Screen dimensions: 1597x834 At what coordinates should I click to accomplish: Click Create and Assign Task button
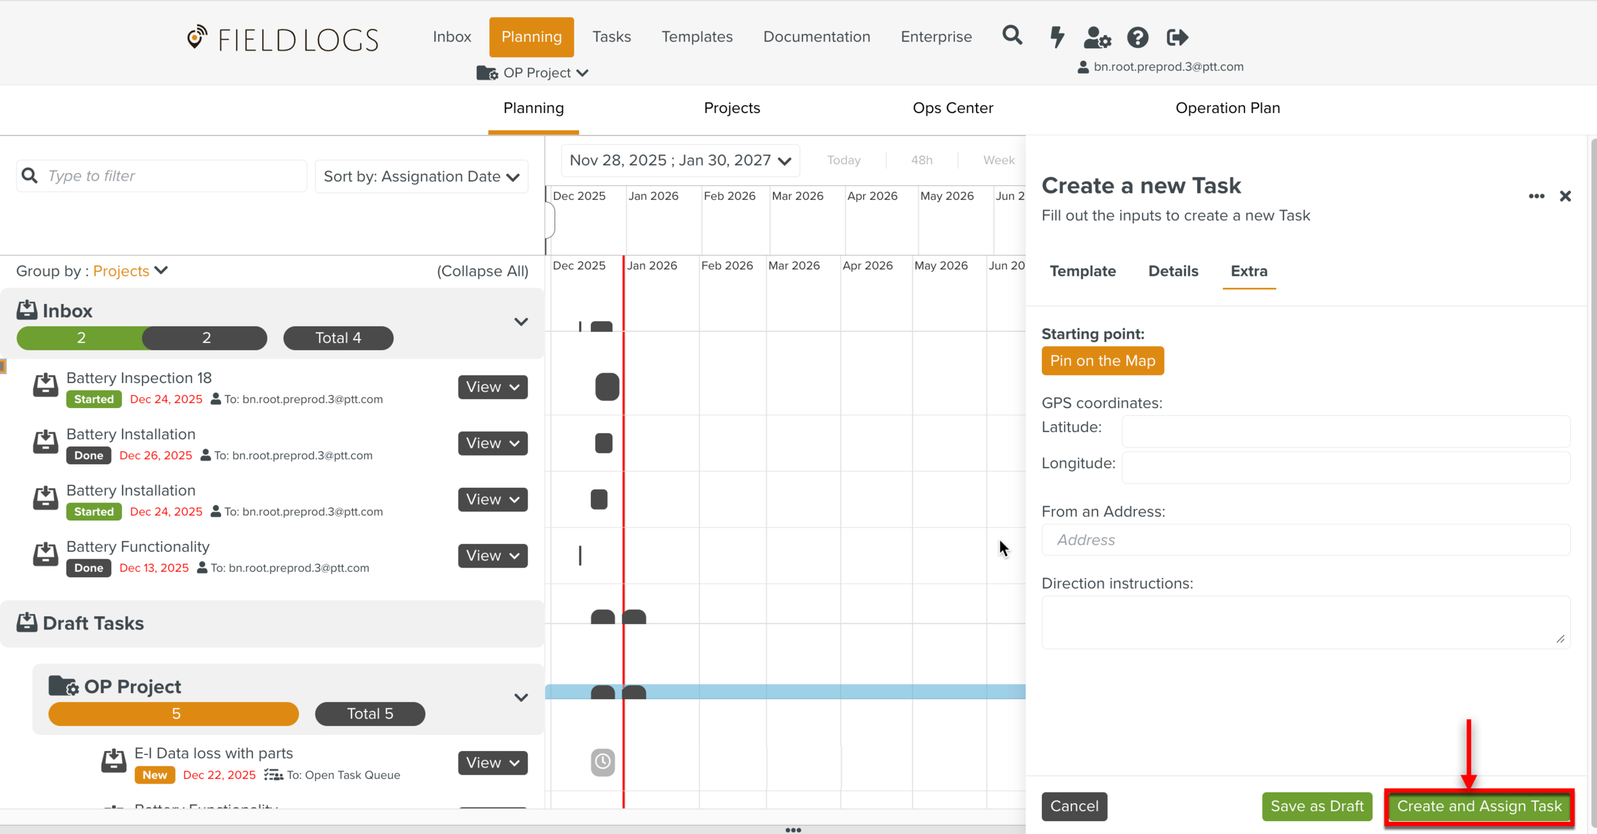[1479, 807]
